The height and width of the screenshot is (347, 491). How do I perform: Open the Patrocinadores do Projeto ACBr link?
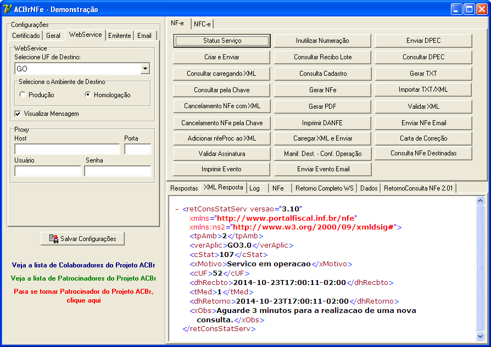click(x=83, y=278)
